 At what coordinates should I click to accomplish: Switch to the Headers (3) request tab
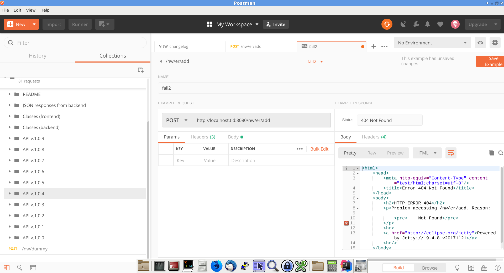tap(203, 137)
